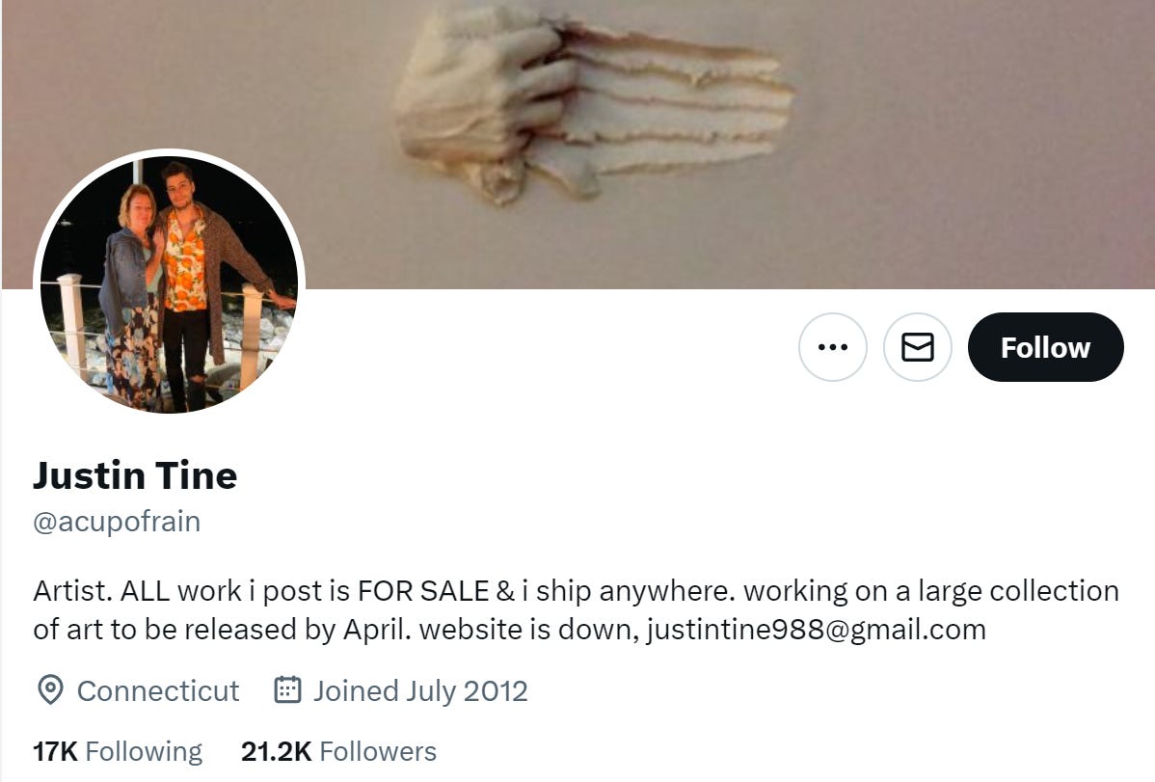Image resolution: width=1155 pixels, height=782 pixels.
Task: Click the justintine988@gmail.com email address
Action: [x=817, y=630]
